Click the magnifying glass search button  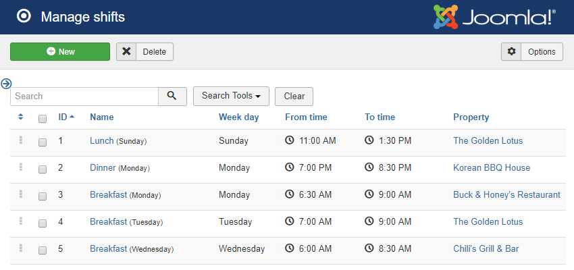[172, 96]
